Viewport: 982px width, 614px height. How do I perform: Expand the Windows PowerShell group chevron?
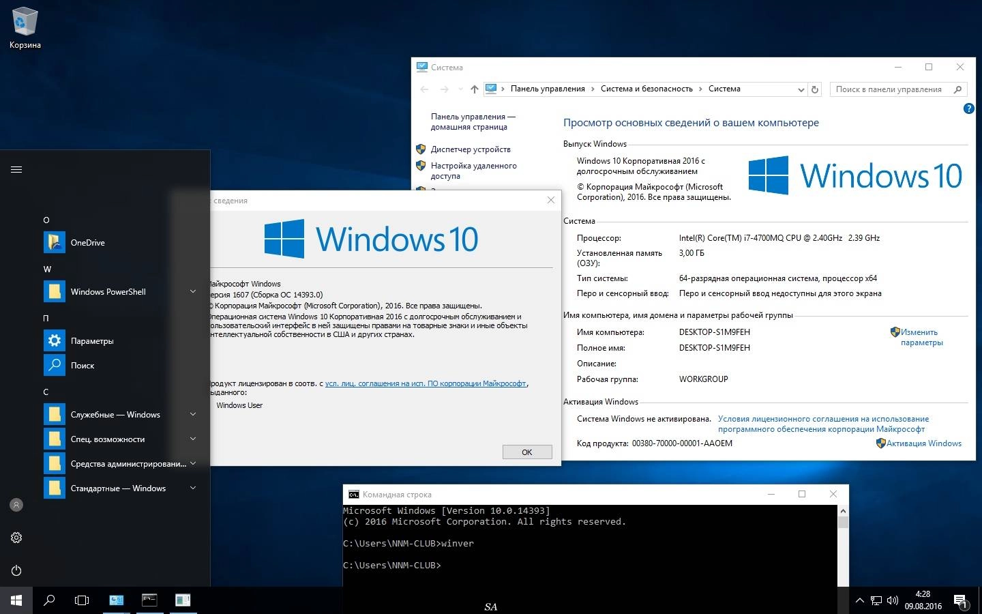[193, 291]
